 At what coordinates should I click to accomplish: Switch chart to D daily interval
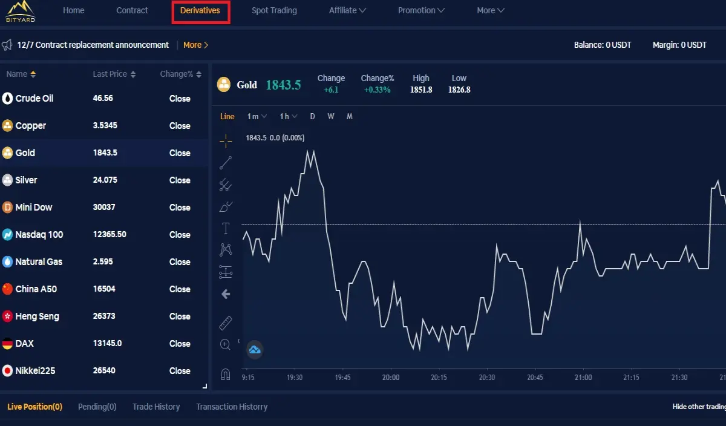click(312, 116)
